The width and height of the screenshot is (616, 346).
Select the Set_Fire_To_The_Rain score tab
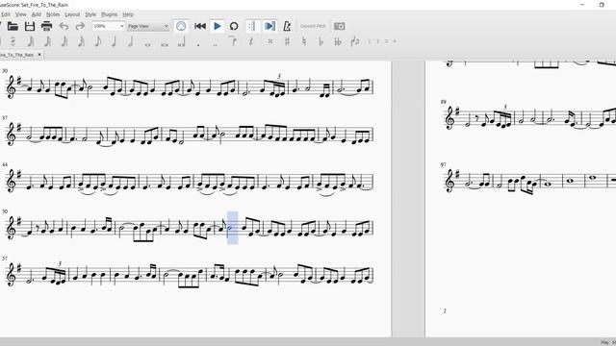[x=17, y=55]
